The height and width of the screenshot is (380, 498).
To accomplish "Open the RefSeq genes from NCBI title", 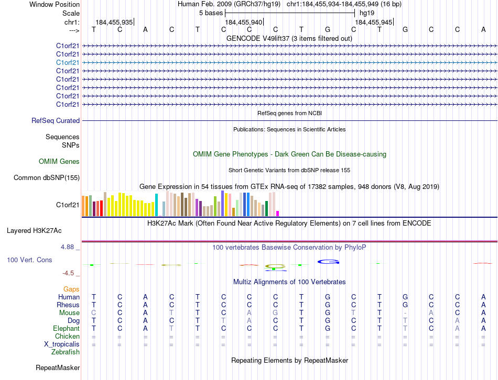I will pyautogui.click(x=289, y=113).
